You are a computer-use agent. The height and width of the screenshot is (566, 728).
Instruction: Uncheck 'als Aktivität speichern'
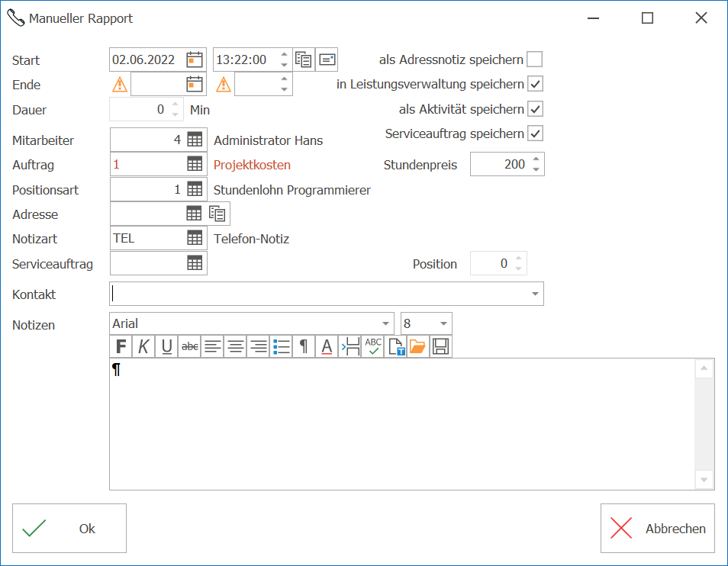[536, 109]
